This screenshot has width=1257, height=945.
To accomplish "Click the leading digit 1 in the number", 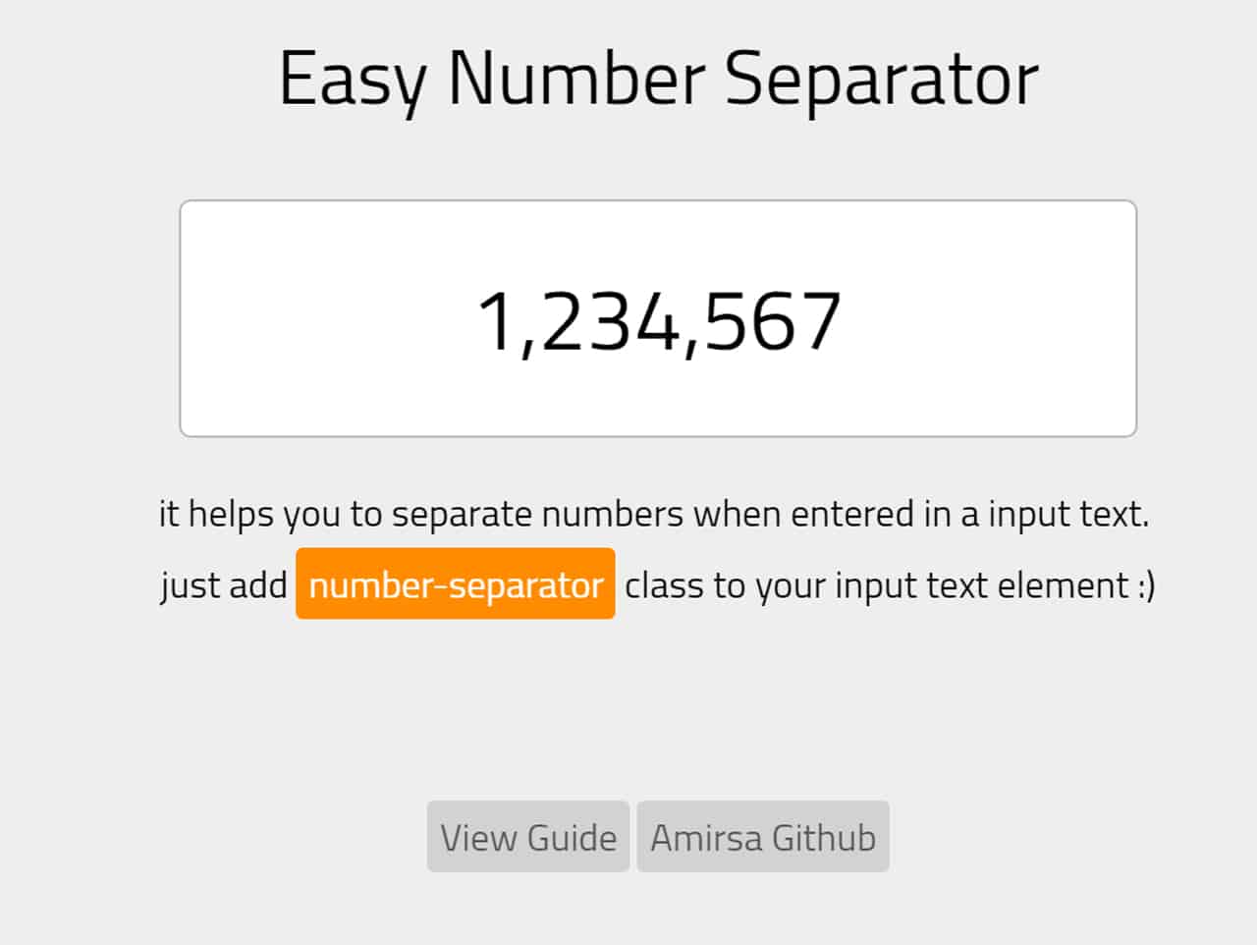I will [496, 321].
